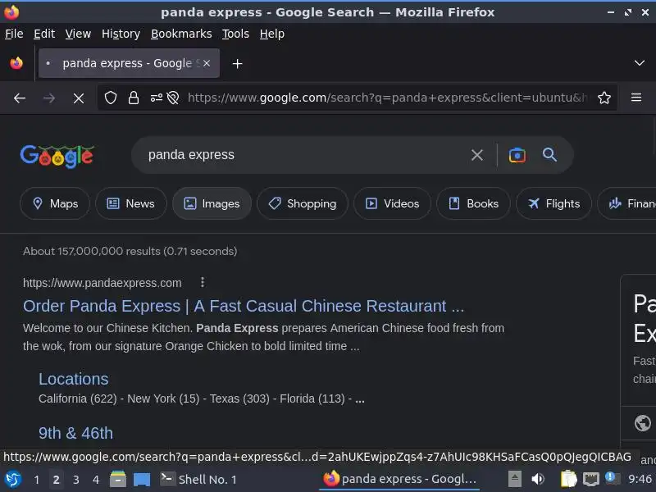Screen dimensions: 656x492
Task: Open the File menu
Action: click(14, 34)
